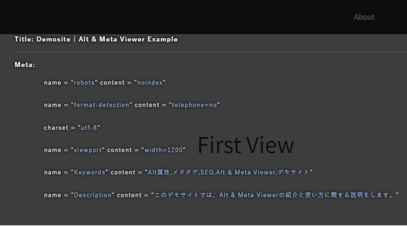The height and width of the screenshot is (226, 407).
Task: Click the keywords content starting with "Alt属性"
Action: [x=229, y=172]
